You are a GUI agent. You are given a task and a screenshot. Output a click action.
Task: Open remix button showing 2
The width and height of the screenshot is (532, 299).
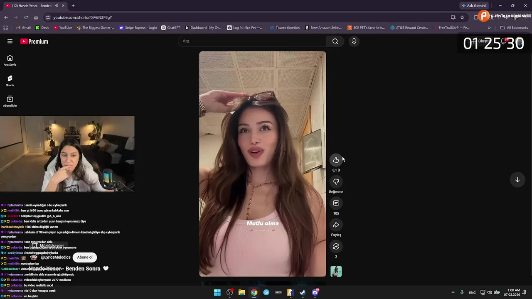[x=336, y=246]
